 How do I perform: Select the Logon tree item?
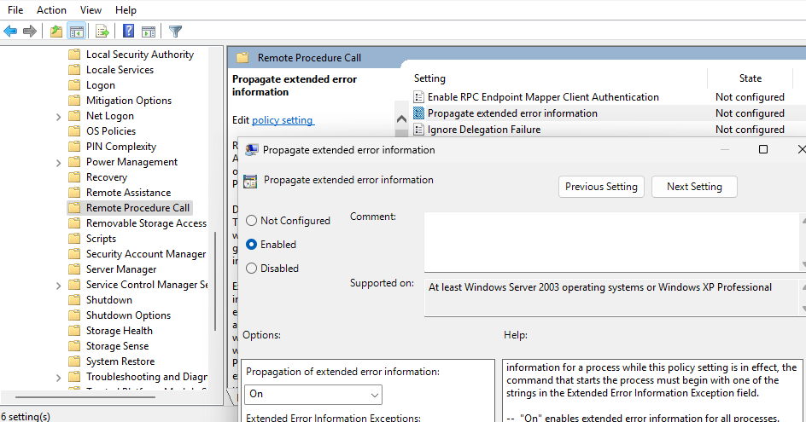(101, 85)
